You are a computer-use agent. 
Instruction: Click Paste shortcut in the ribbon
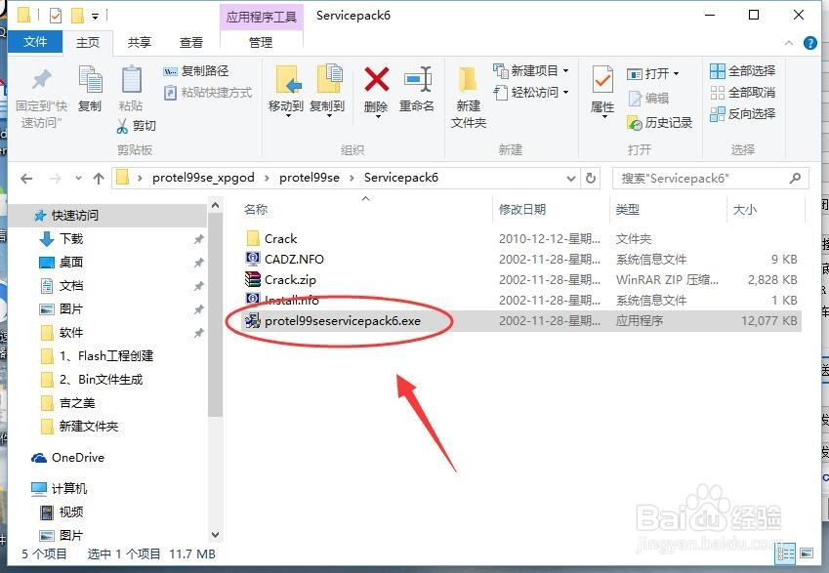pos(208,93)
